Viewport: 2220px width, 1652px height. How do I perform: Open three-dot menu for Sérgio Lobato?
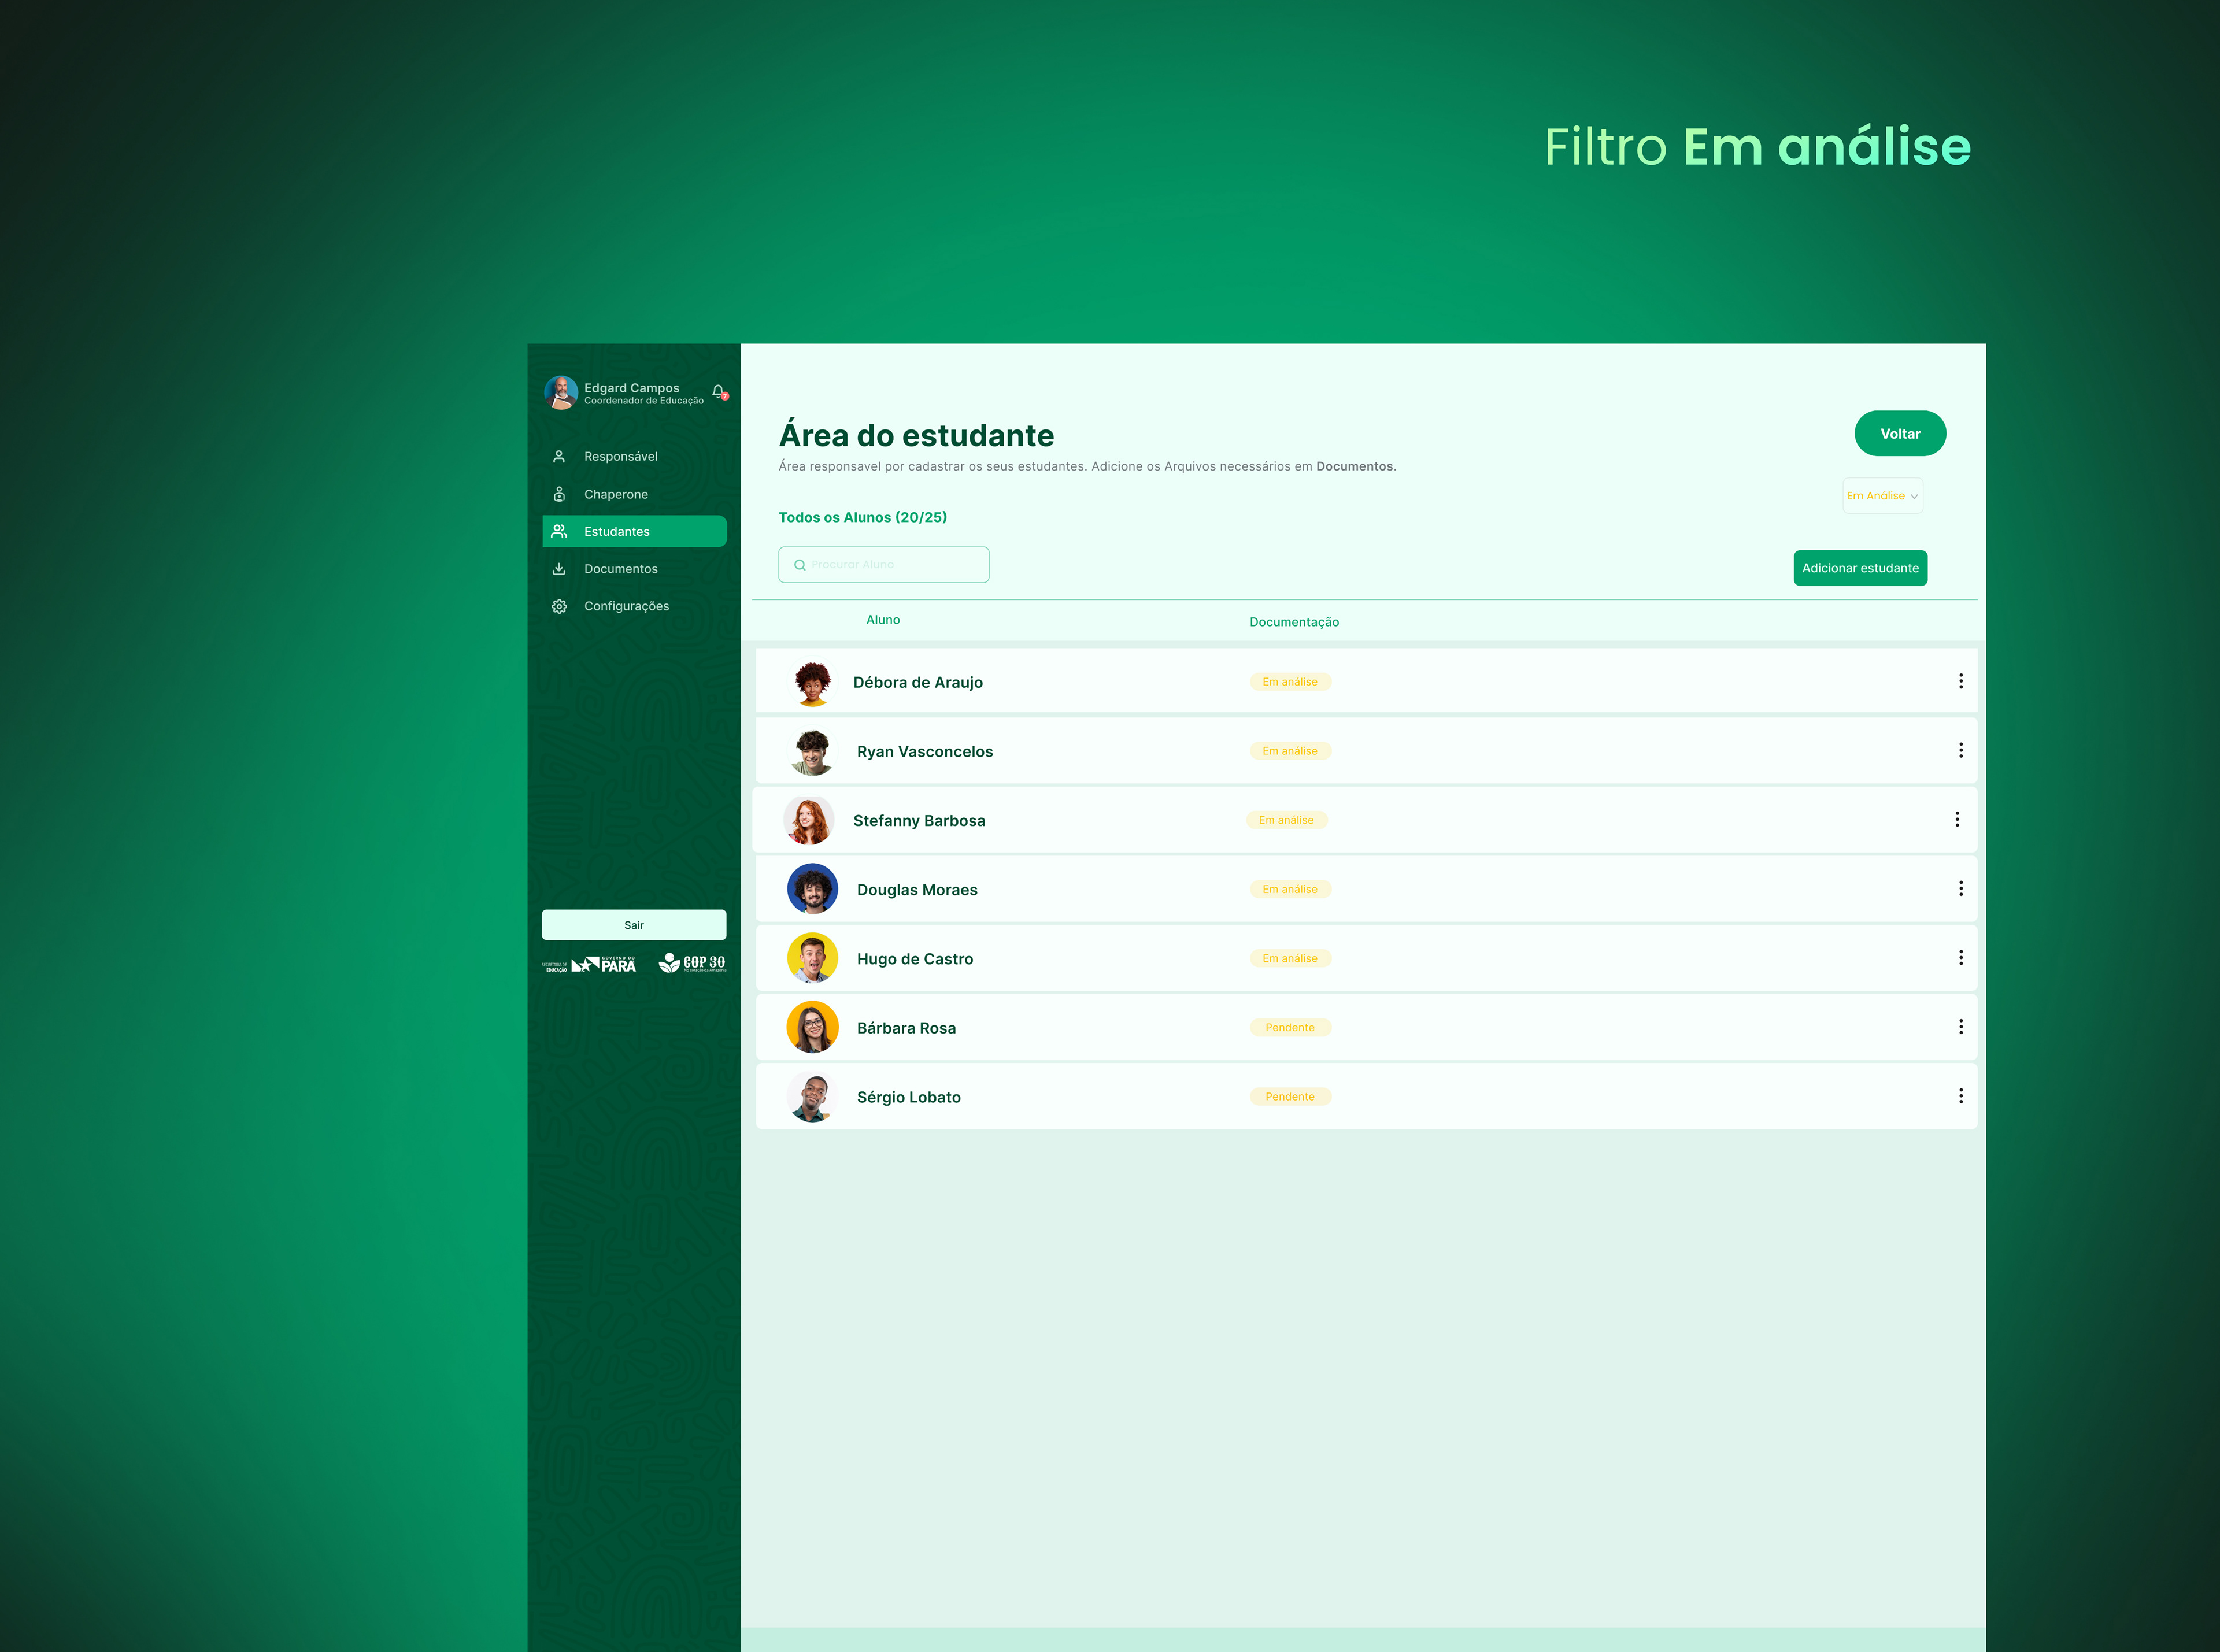pos(1960,1096)
